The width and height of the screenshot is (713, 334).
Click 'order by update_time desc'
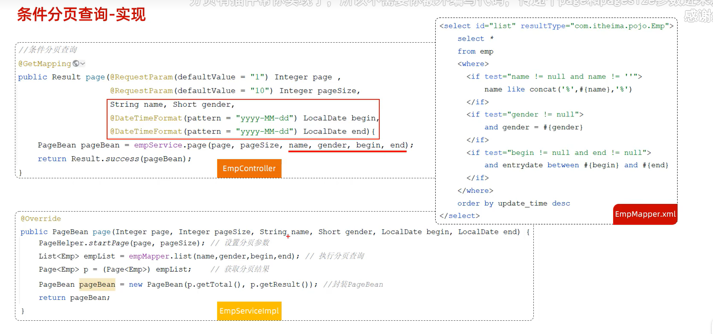pos(514,203)
